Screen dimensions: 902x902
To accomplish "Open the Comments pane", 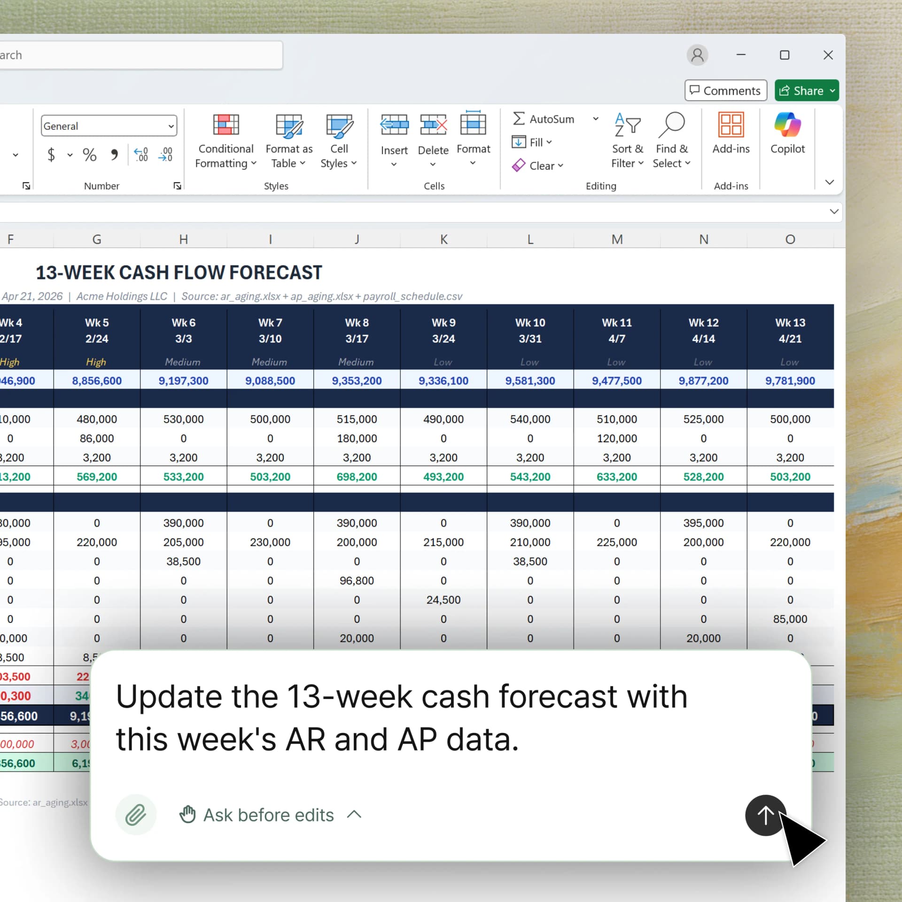I will [725, 90].
